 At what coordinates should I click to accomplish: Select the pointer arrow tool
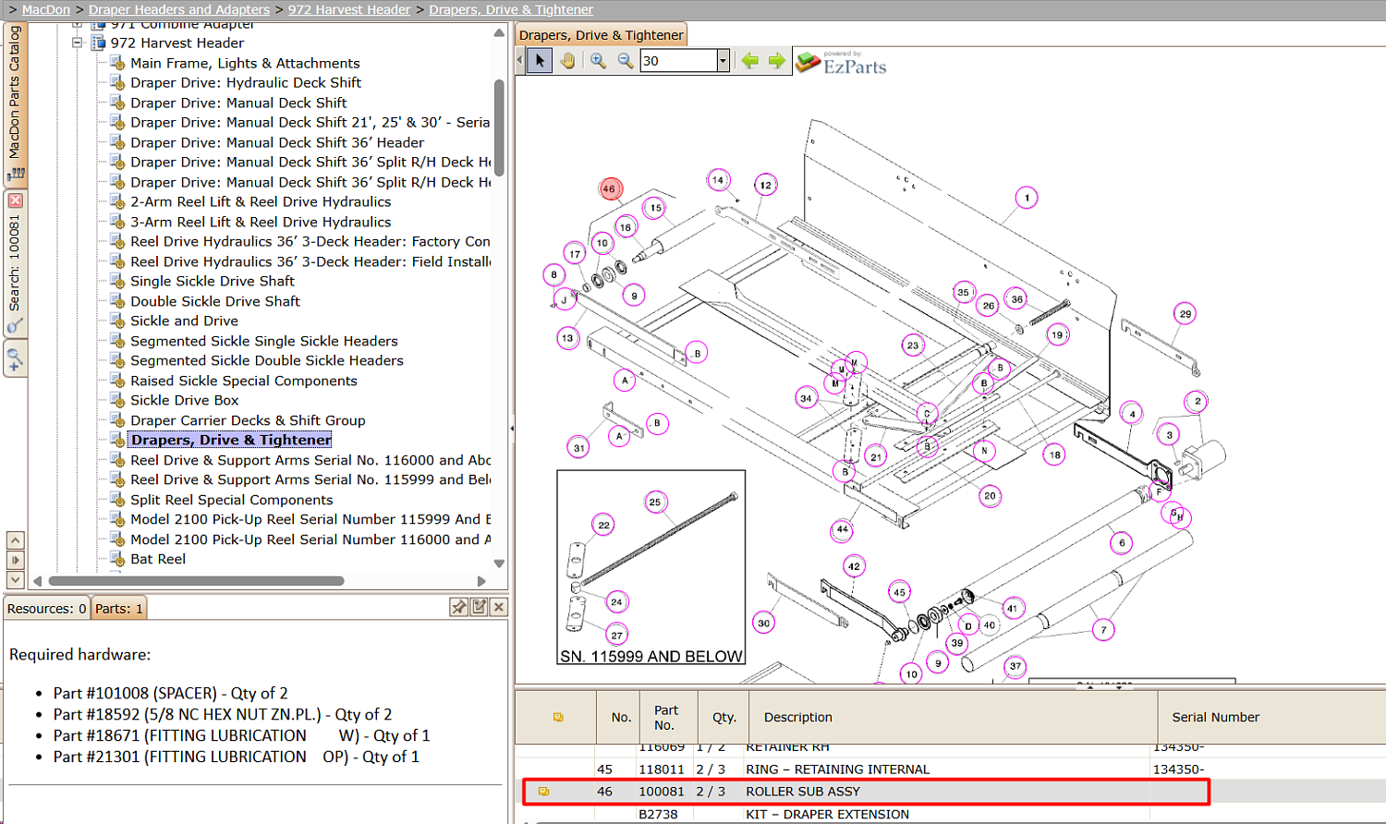coord(540,61)
